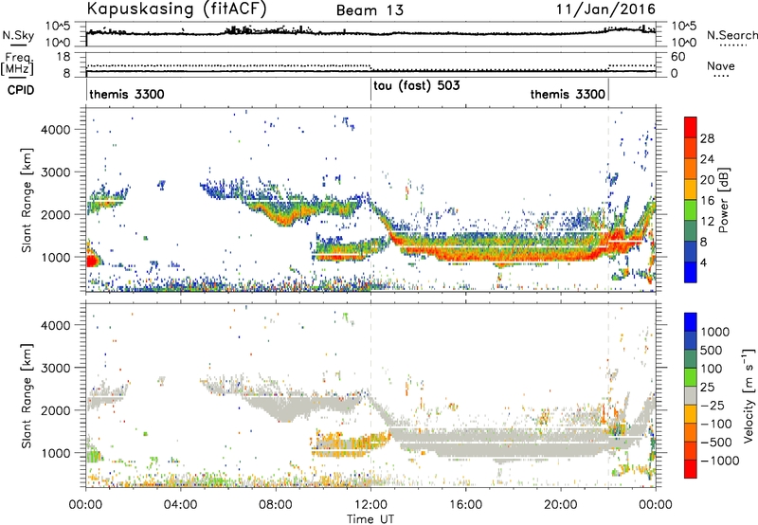Click the "Power [dB]" colorbar title

[723, 200]
